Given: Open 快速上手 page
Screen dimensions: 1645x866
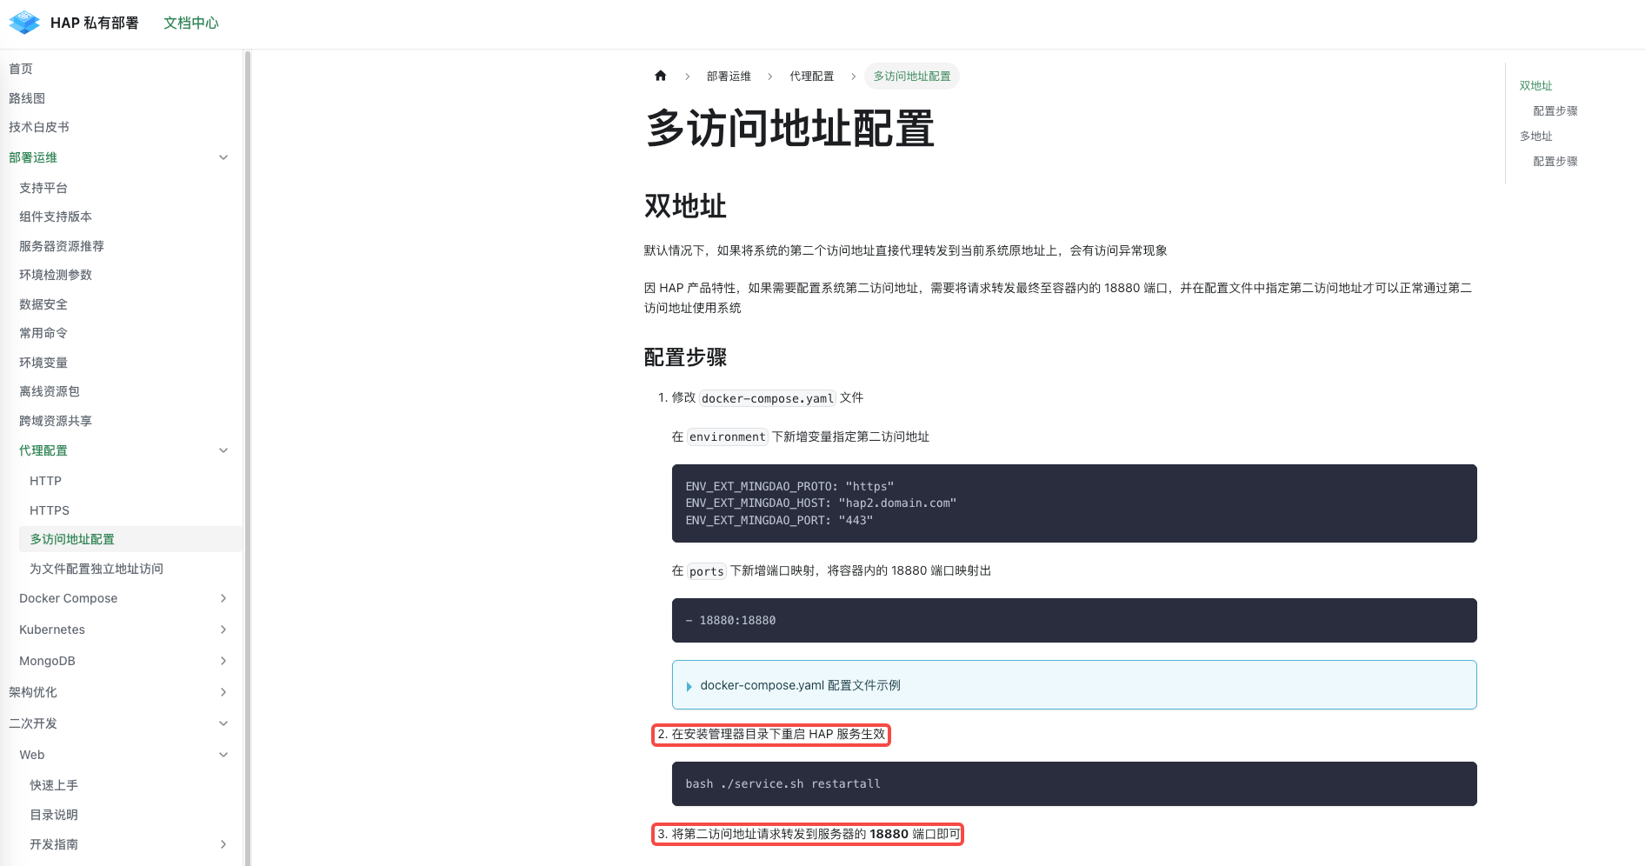Looking at the screenshot, I should coord(54,785).
